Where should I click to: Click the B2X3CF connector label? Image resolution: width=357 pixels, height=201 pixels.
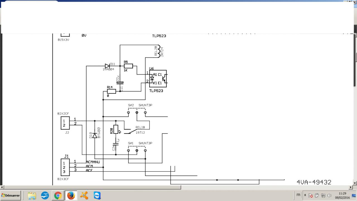(x=63, y=179)
